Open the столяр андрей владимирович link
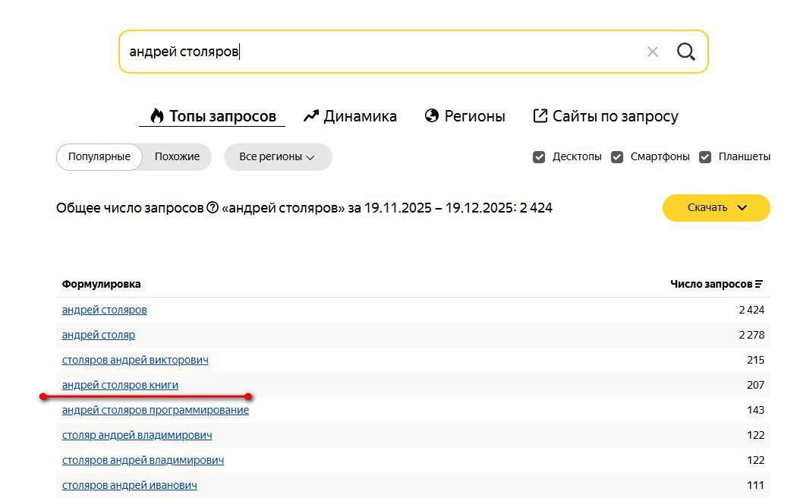Screen dimensions: 797x498 (x=137, y=435)
